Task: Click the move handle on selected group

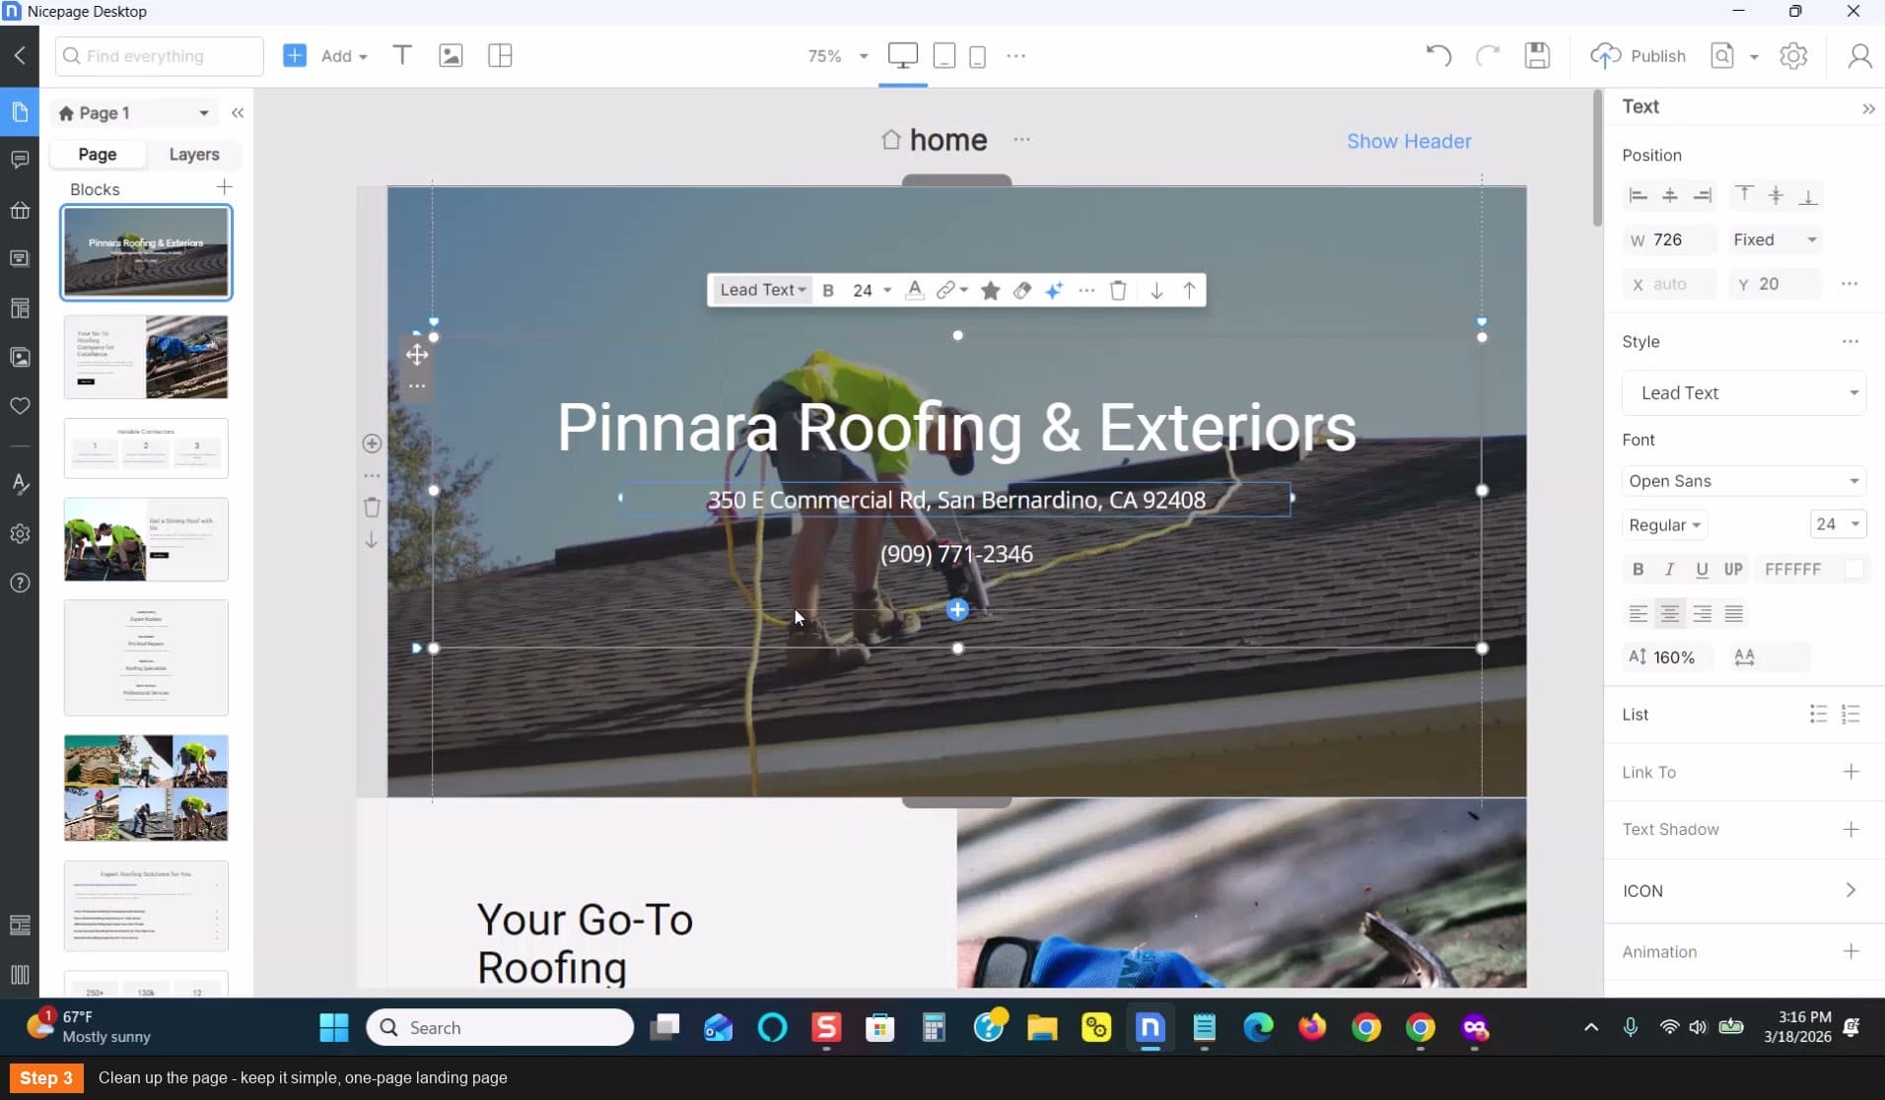Action: tap(417, 355)
